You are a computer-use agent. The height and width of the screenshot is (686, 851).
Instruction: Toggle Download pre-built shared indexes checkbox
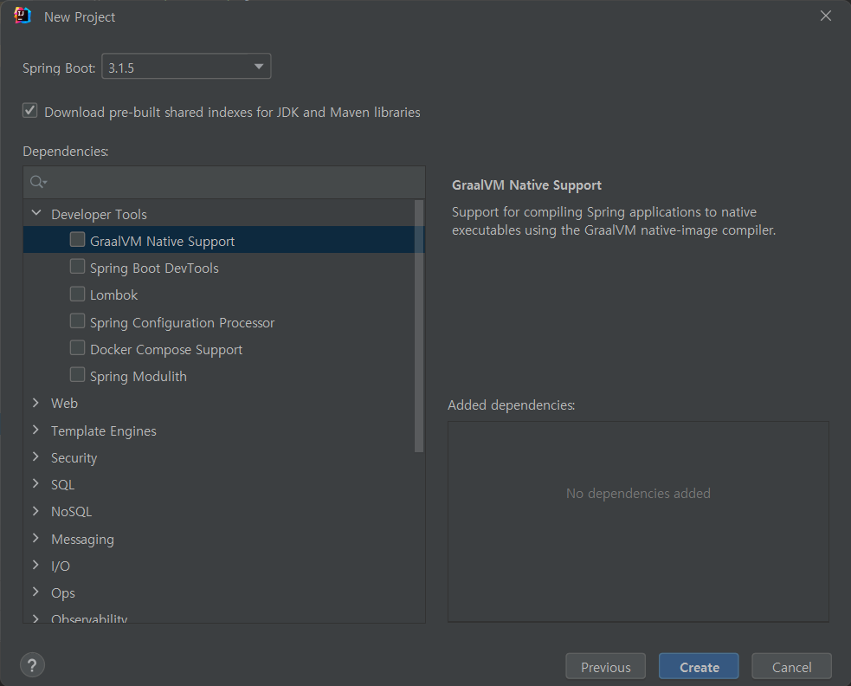click(29, 111)
